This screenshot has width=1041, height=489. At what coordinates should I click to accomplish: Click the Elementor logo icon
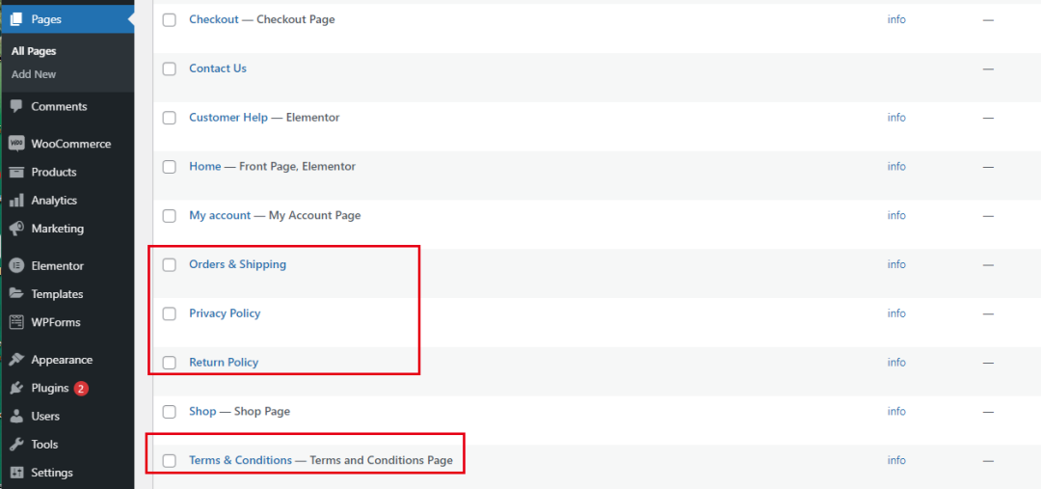pyautogui.click(x=15, y=265)
